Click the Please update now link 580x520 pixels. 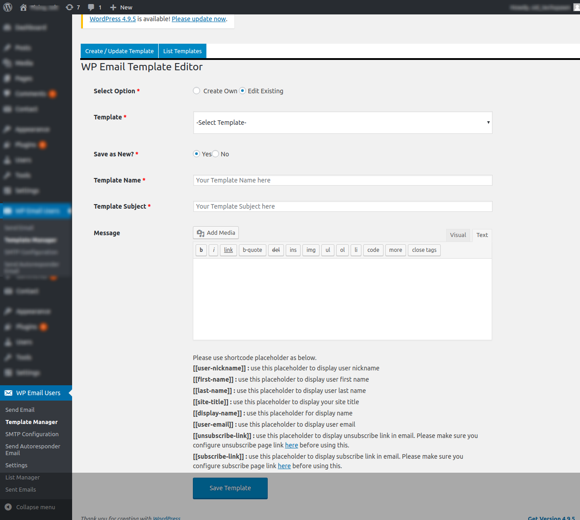[x=199, y=19]
